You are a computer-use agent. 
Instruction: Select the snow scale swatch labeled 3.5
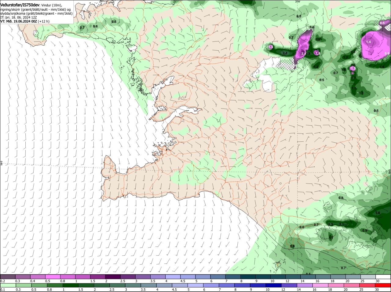158,276
